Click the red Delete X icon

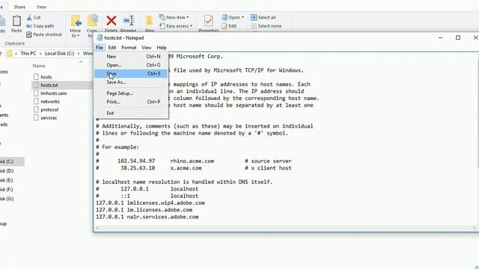pyautogui.click(x=112, y=21)
